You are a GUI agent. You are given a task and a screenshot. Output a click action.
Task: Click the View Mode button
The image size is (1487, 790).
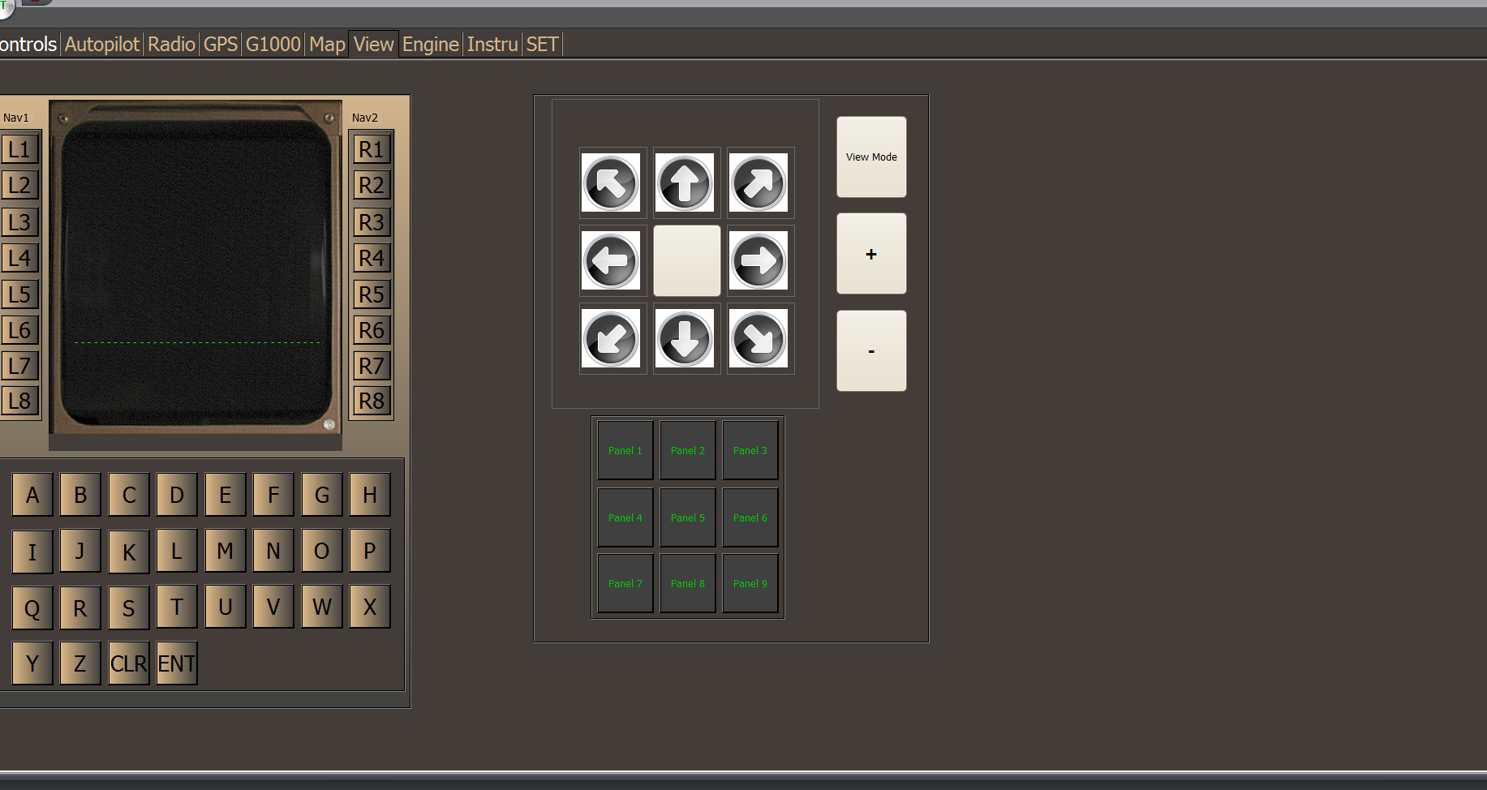(x=870, y=157)
